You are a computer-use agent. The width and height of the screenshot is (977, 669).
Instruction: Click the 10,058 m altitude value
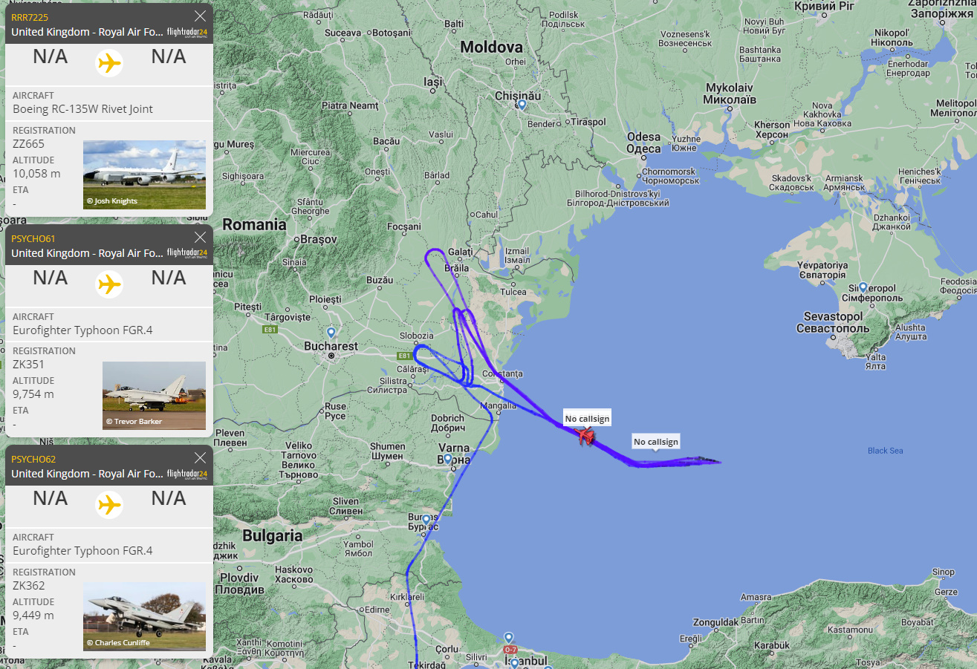[36, 174]
